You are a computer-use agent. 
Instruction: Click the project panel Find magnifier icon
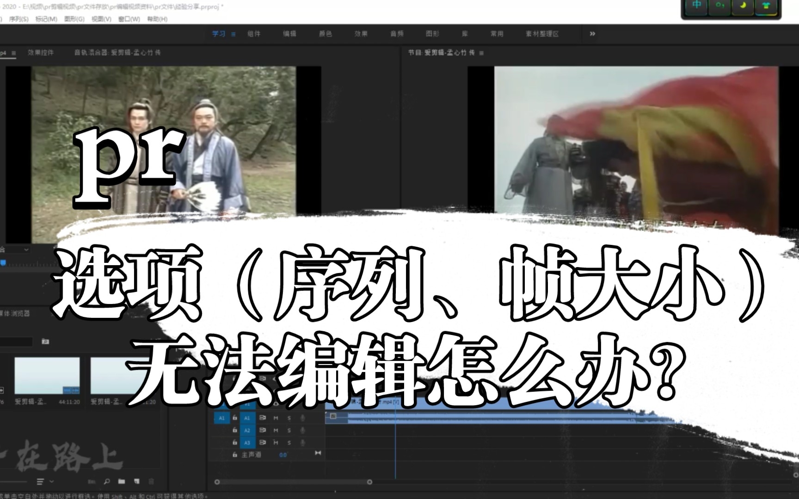[107, 481]
